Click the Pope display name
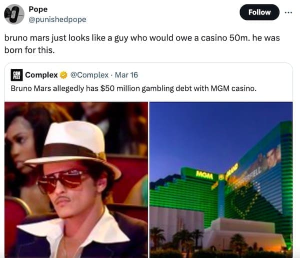 (x=38, y=9)
